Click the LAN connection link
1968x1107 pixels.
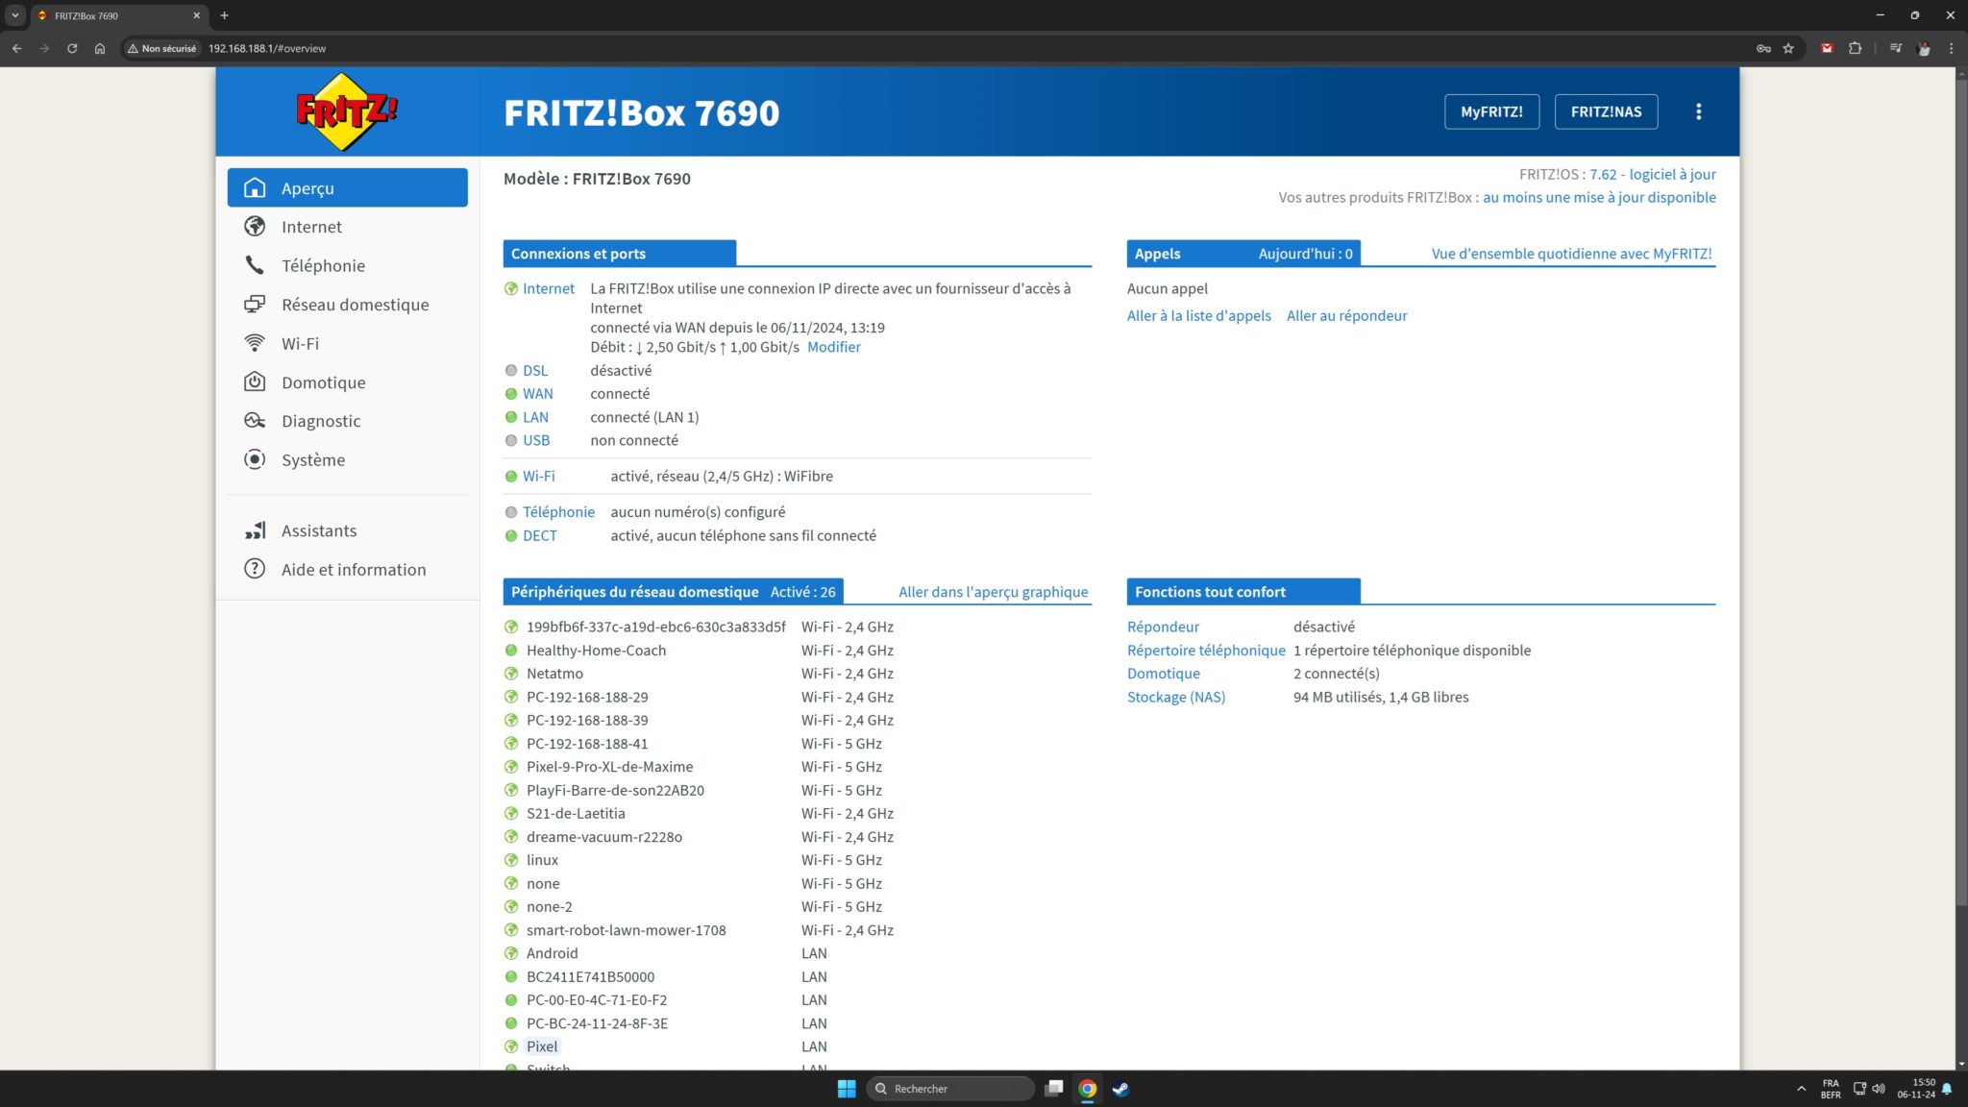pyautogui.click(x=535, y=417)
